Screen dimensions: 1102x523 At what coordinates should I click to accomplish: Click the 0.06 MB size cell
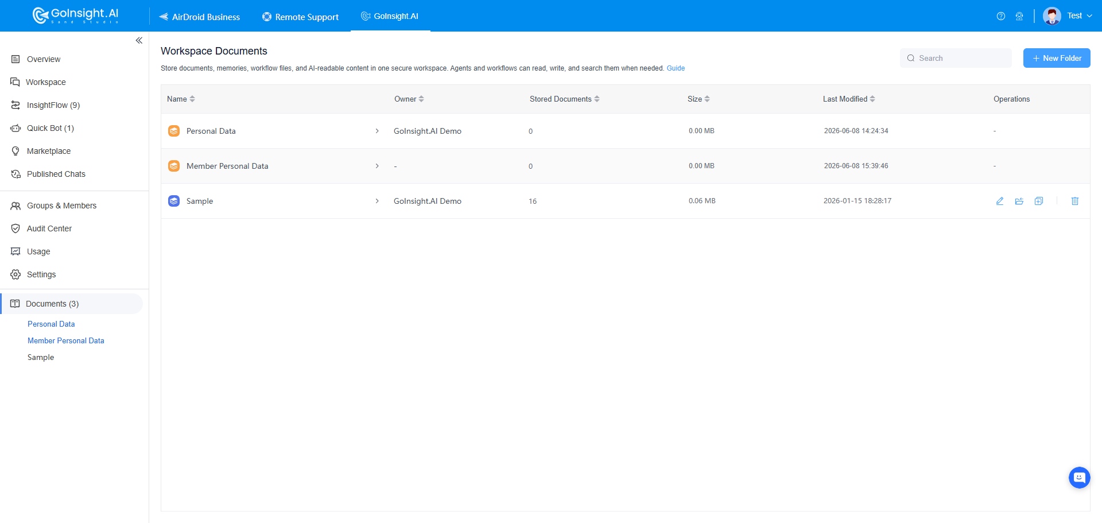pyautogui.click(x=702, y=201)
